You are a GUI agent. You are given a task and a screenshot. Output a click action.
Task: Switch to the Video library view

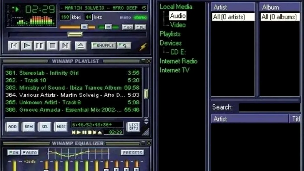click(x=178, y=25)
